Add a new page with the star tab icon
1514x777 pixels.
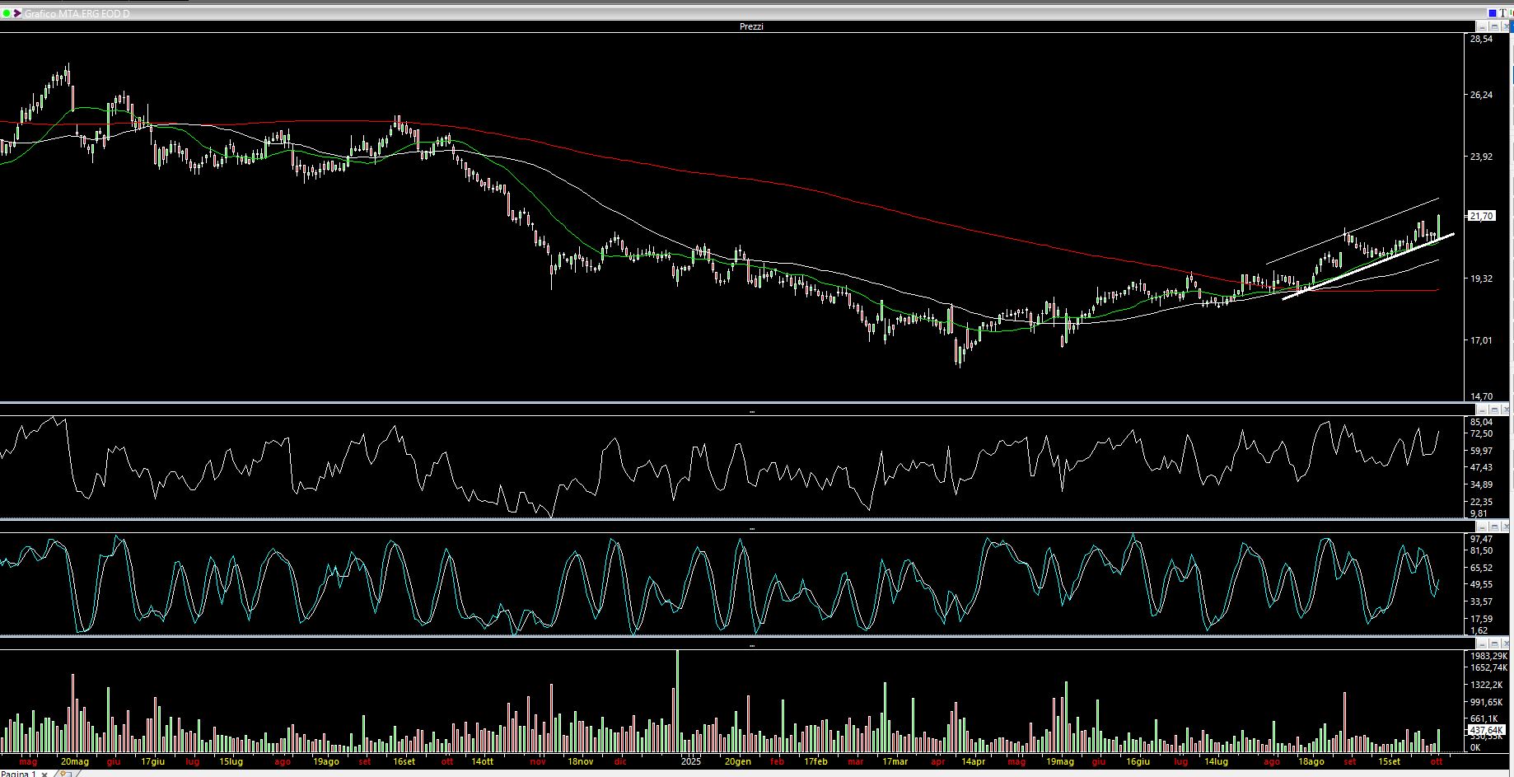pyautogui.click(x=64, y=774)
